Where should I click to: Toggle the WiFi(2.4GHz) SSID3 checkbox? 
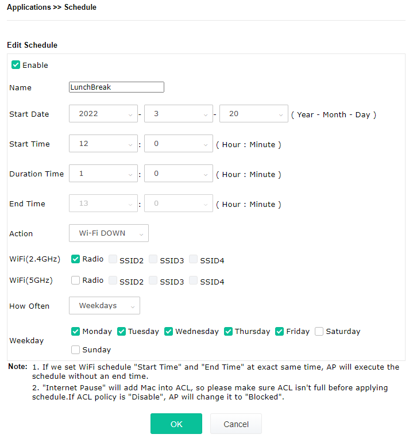click(x=153, y=259)
